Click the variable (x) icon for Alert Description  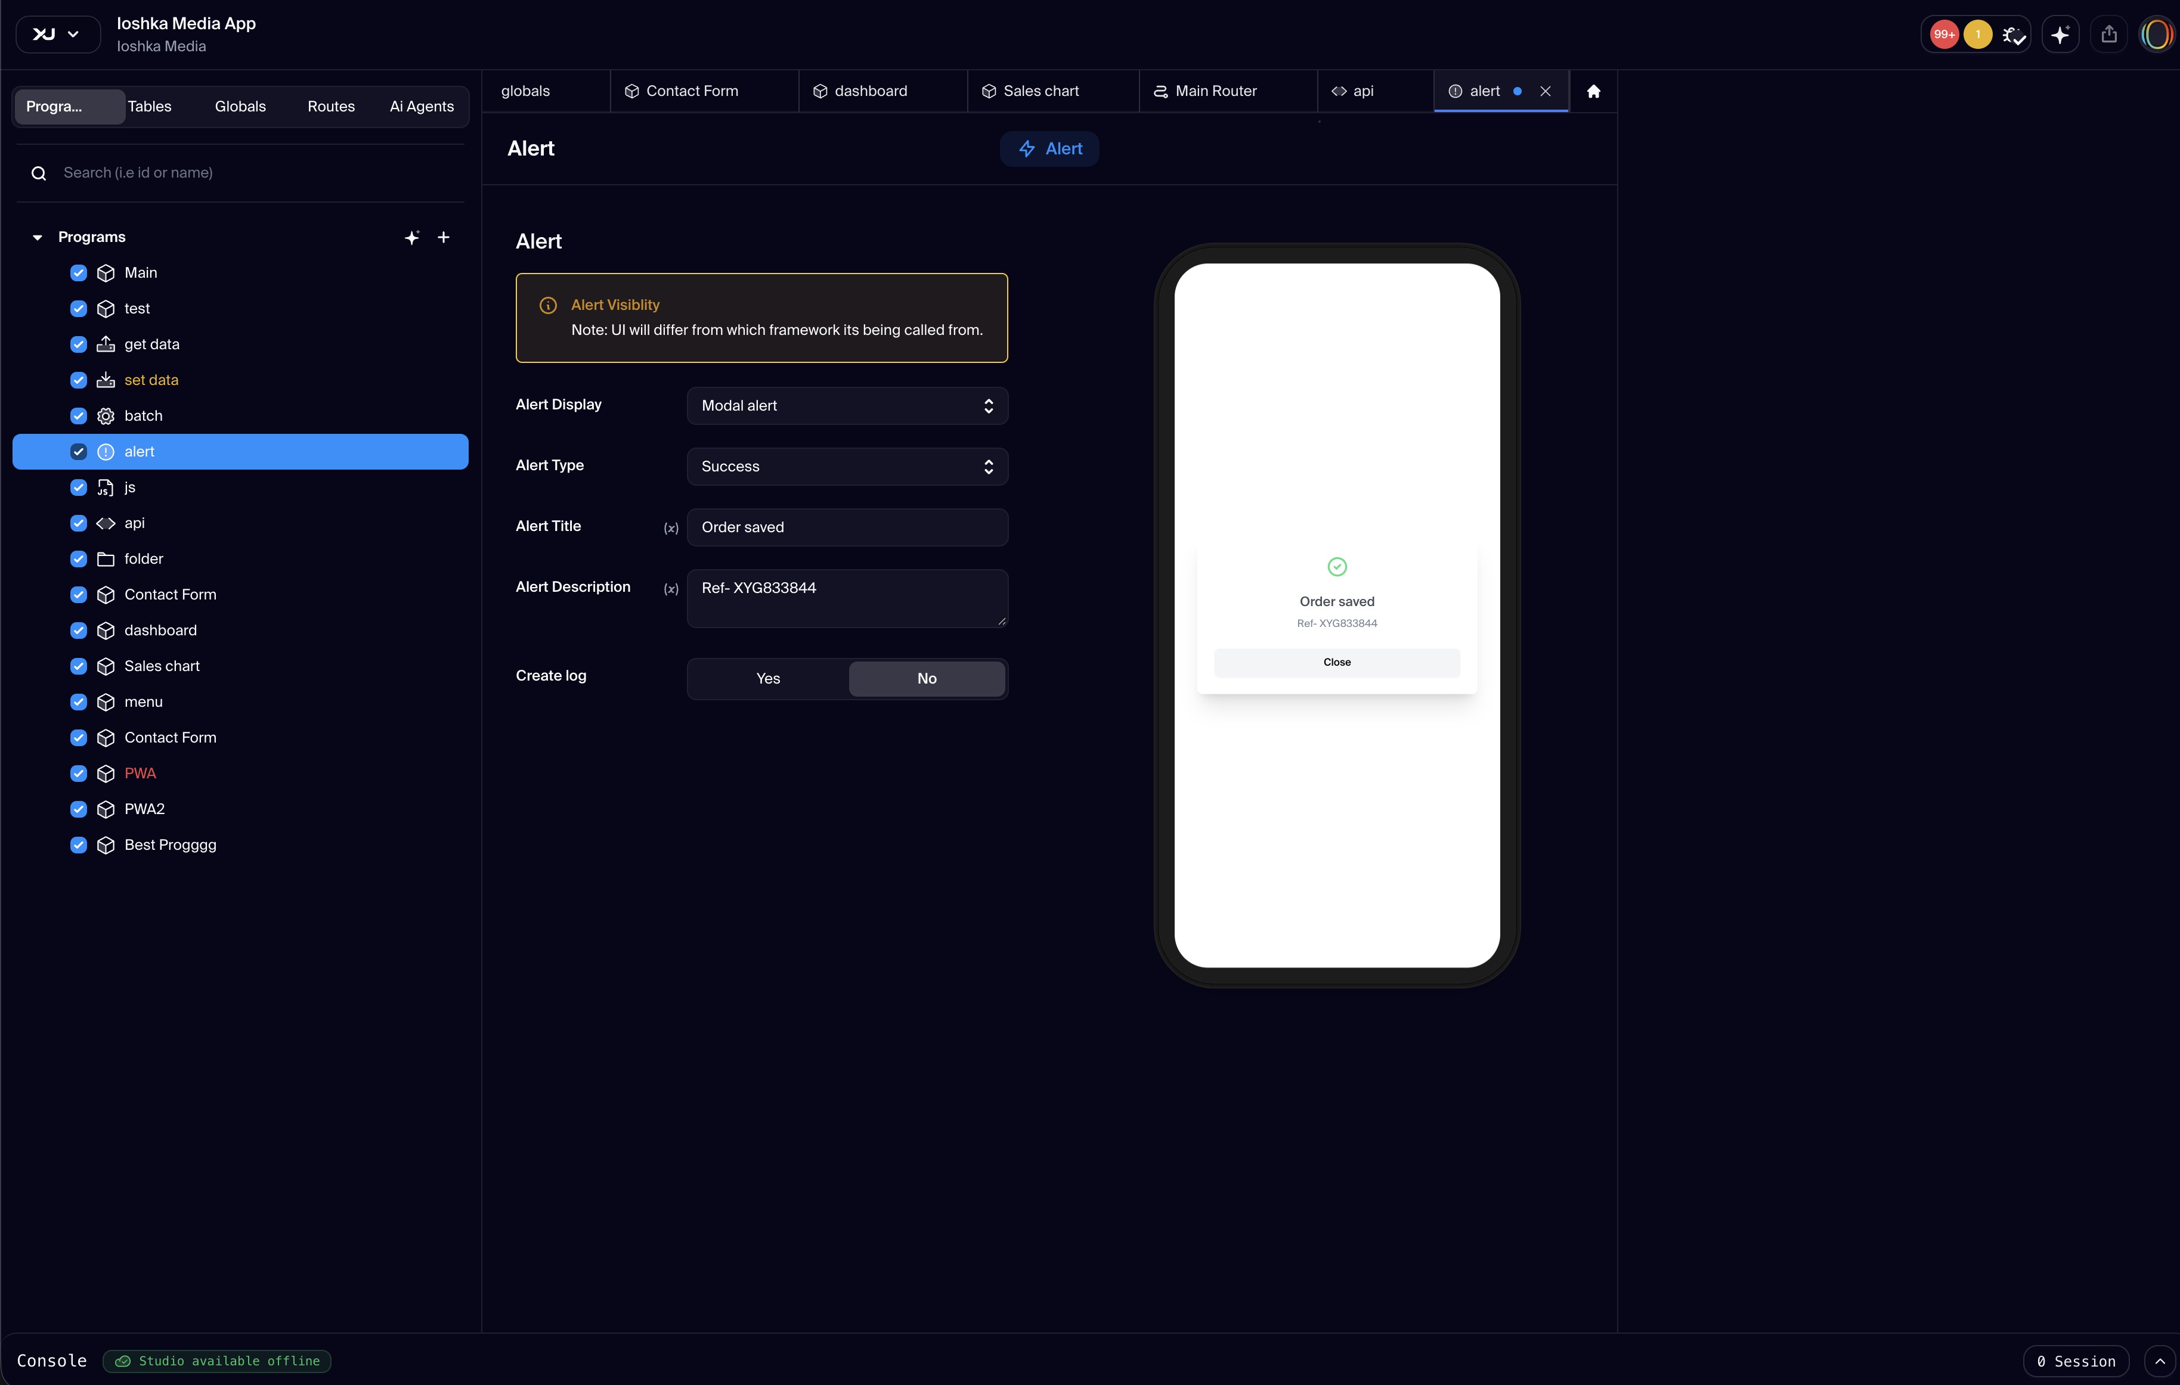(x=671, y=589)
